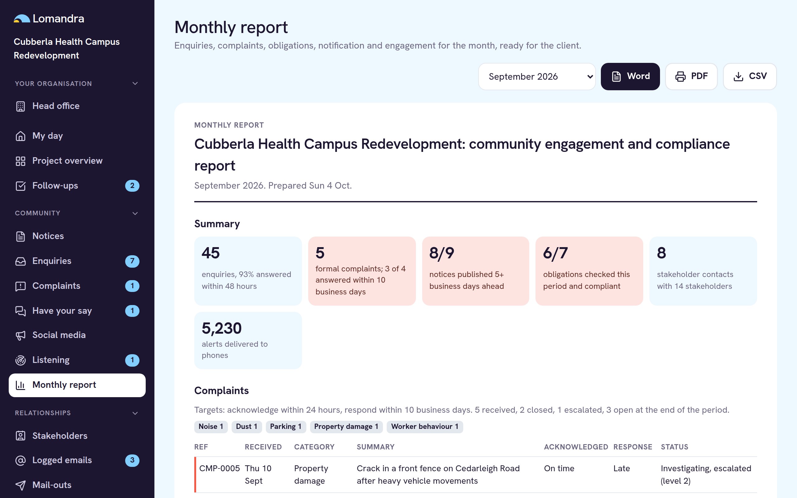
Task: Click the Mail-outs paper plane icon
Action: pyautogui.click(x=21, y=485)
